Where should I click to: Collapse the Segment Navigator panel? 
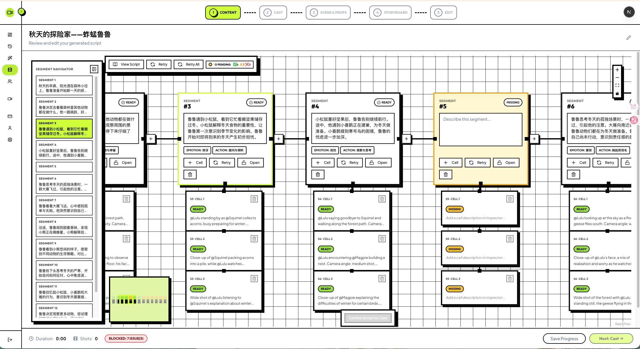(94, 69)
